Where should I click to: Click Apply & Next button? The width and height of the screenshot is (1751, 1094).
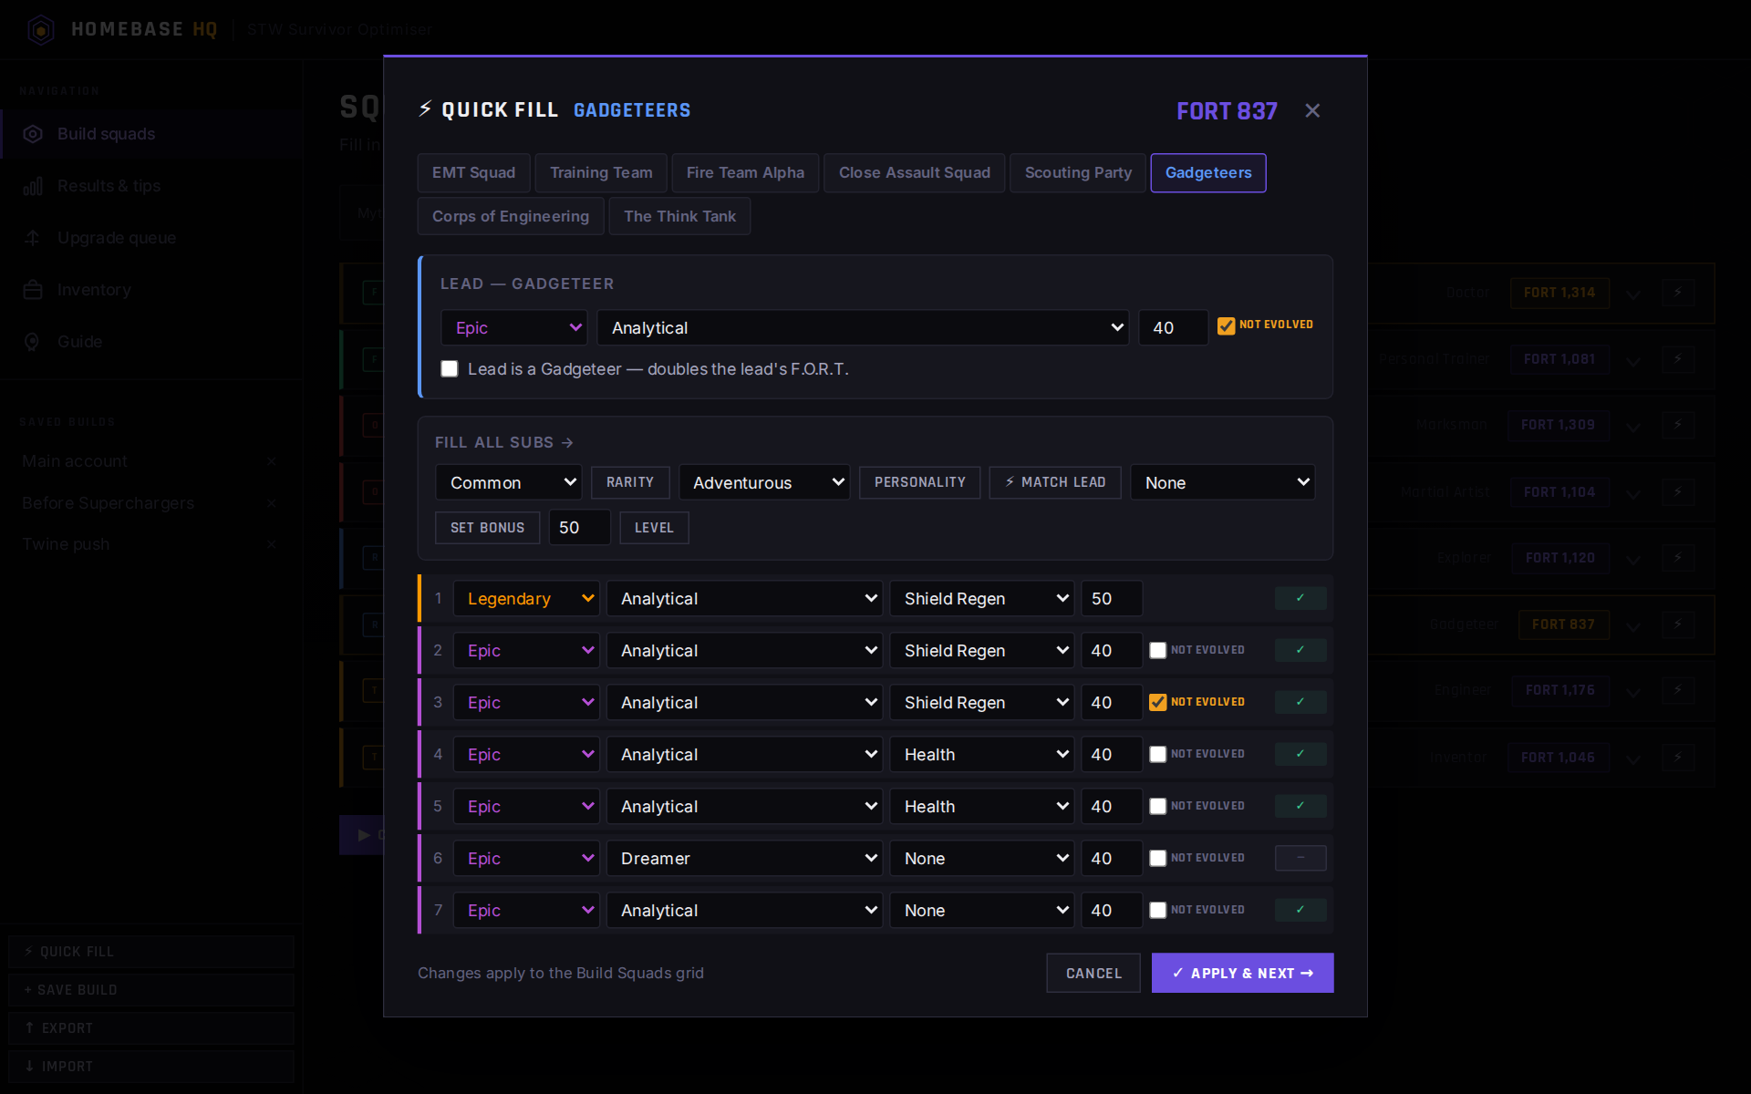pyautogui.click(x=1242, y=973)
